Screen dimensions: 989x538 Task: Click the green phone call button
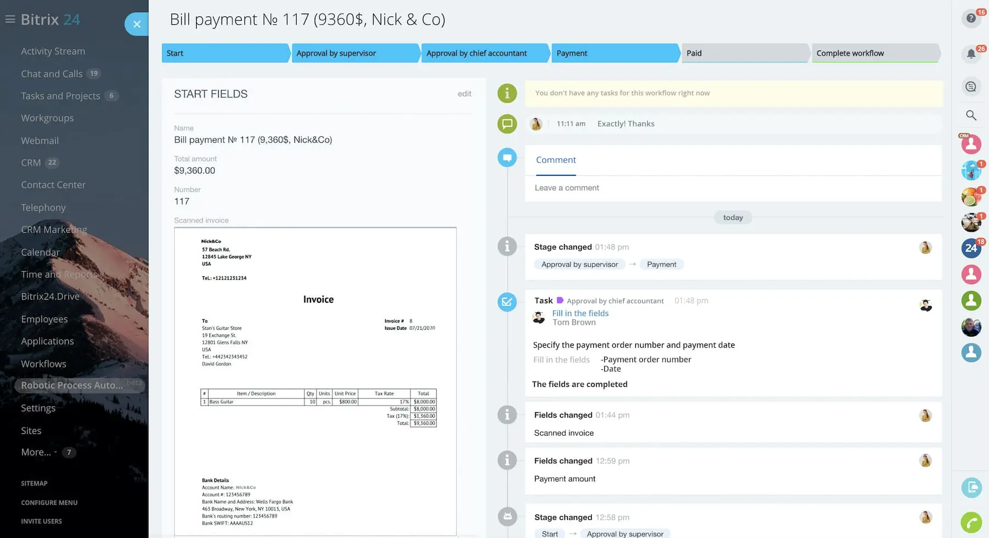point(971,522)
